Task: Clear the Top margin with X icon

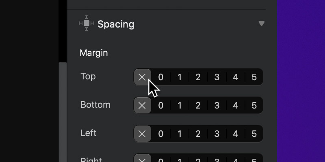Action: click(143, 77)
